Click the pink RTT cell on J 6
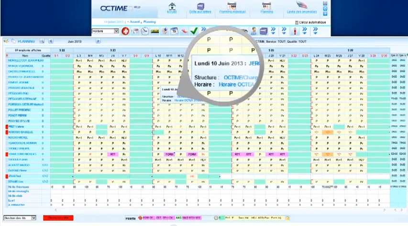408x226 pixels. 113,154
